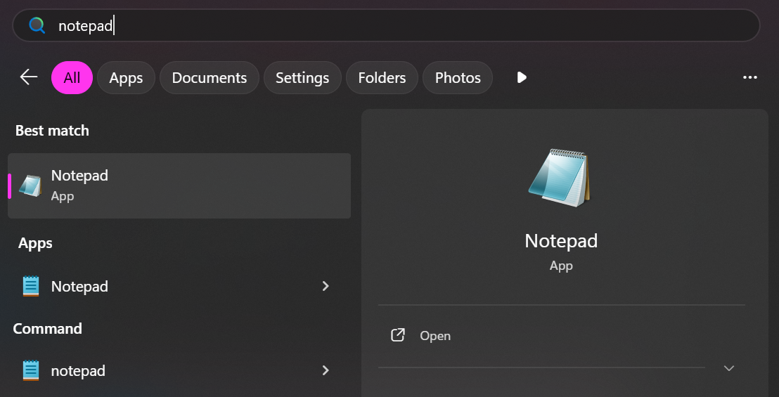Click the "App" label under preview title
Image resolution: width=779 pixels, height=397 pixels.
point(561,266)
